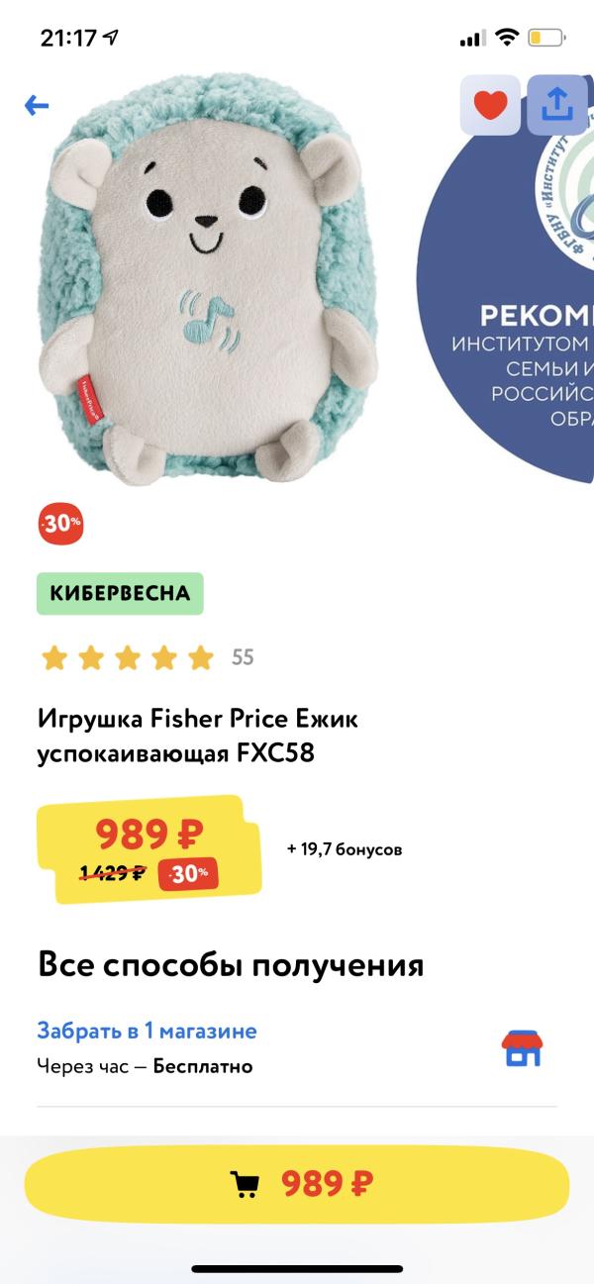Tap the store pickup shop icon
Image resolution: width=594 pixels, height=1284 pixels.
[524, 1047]
